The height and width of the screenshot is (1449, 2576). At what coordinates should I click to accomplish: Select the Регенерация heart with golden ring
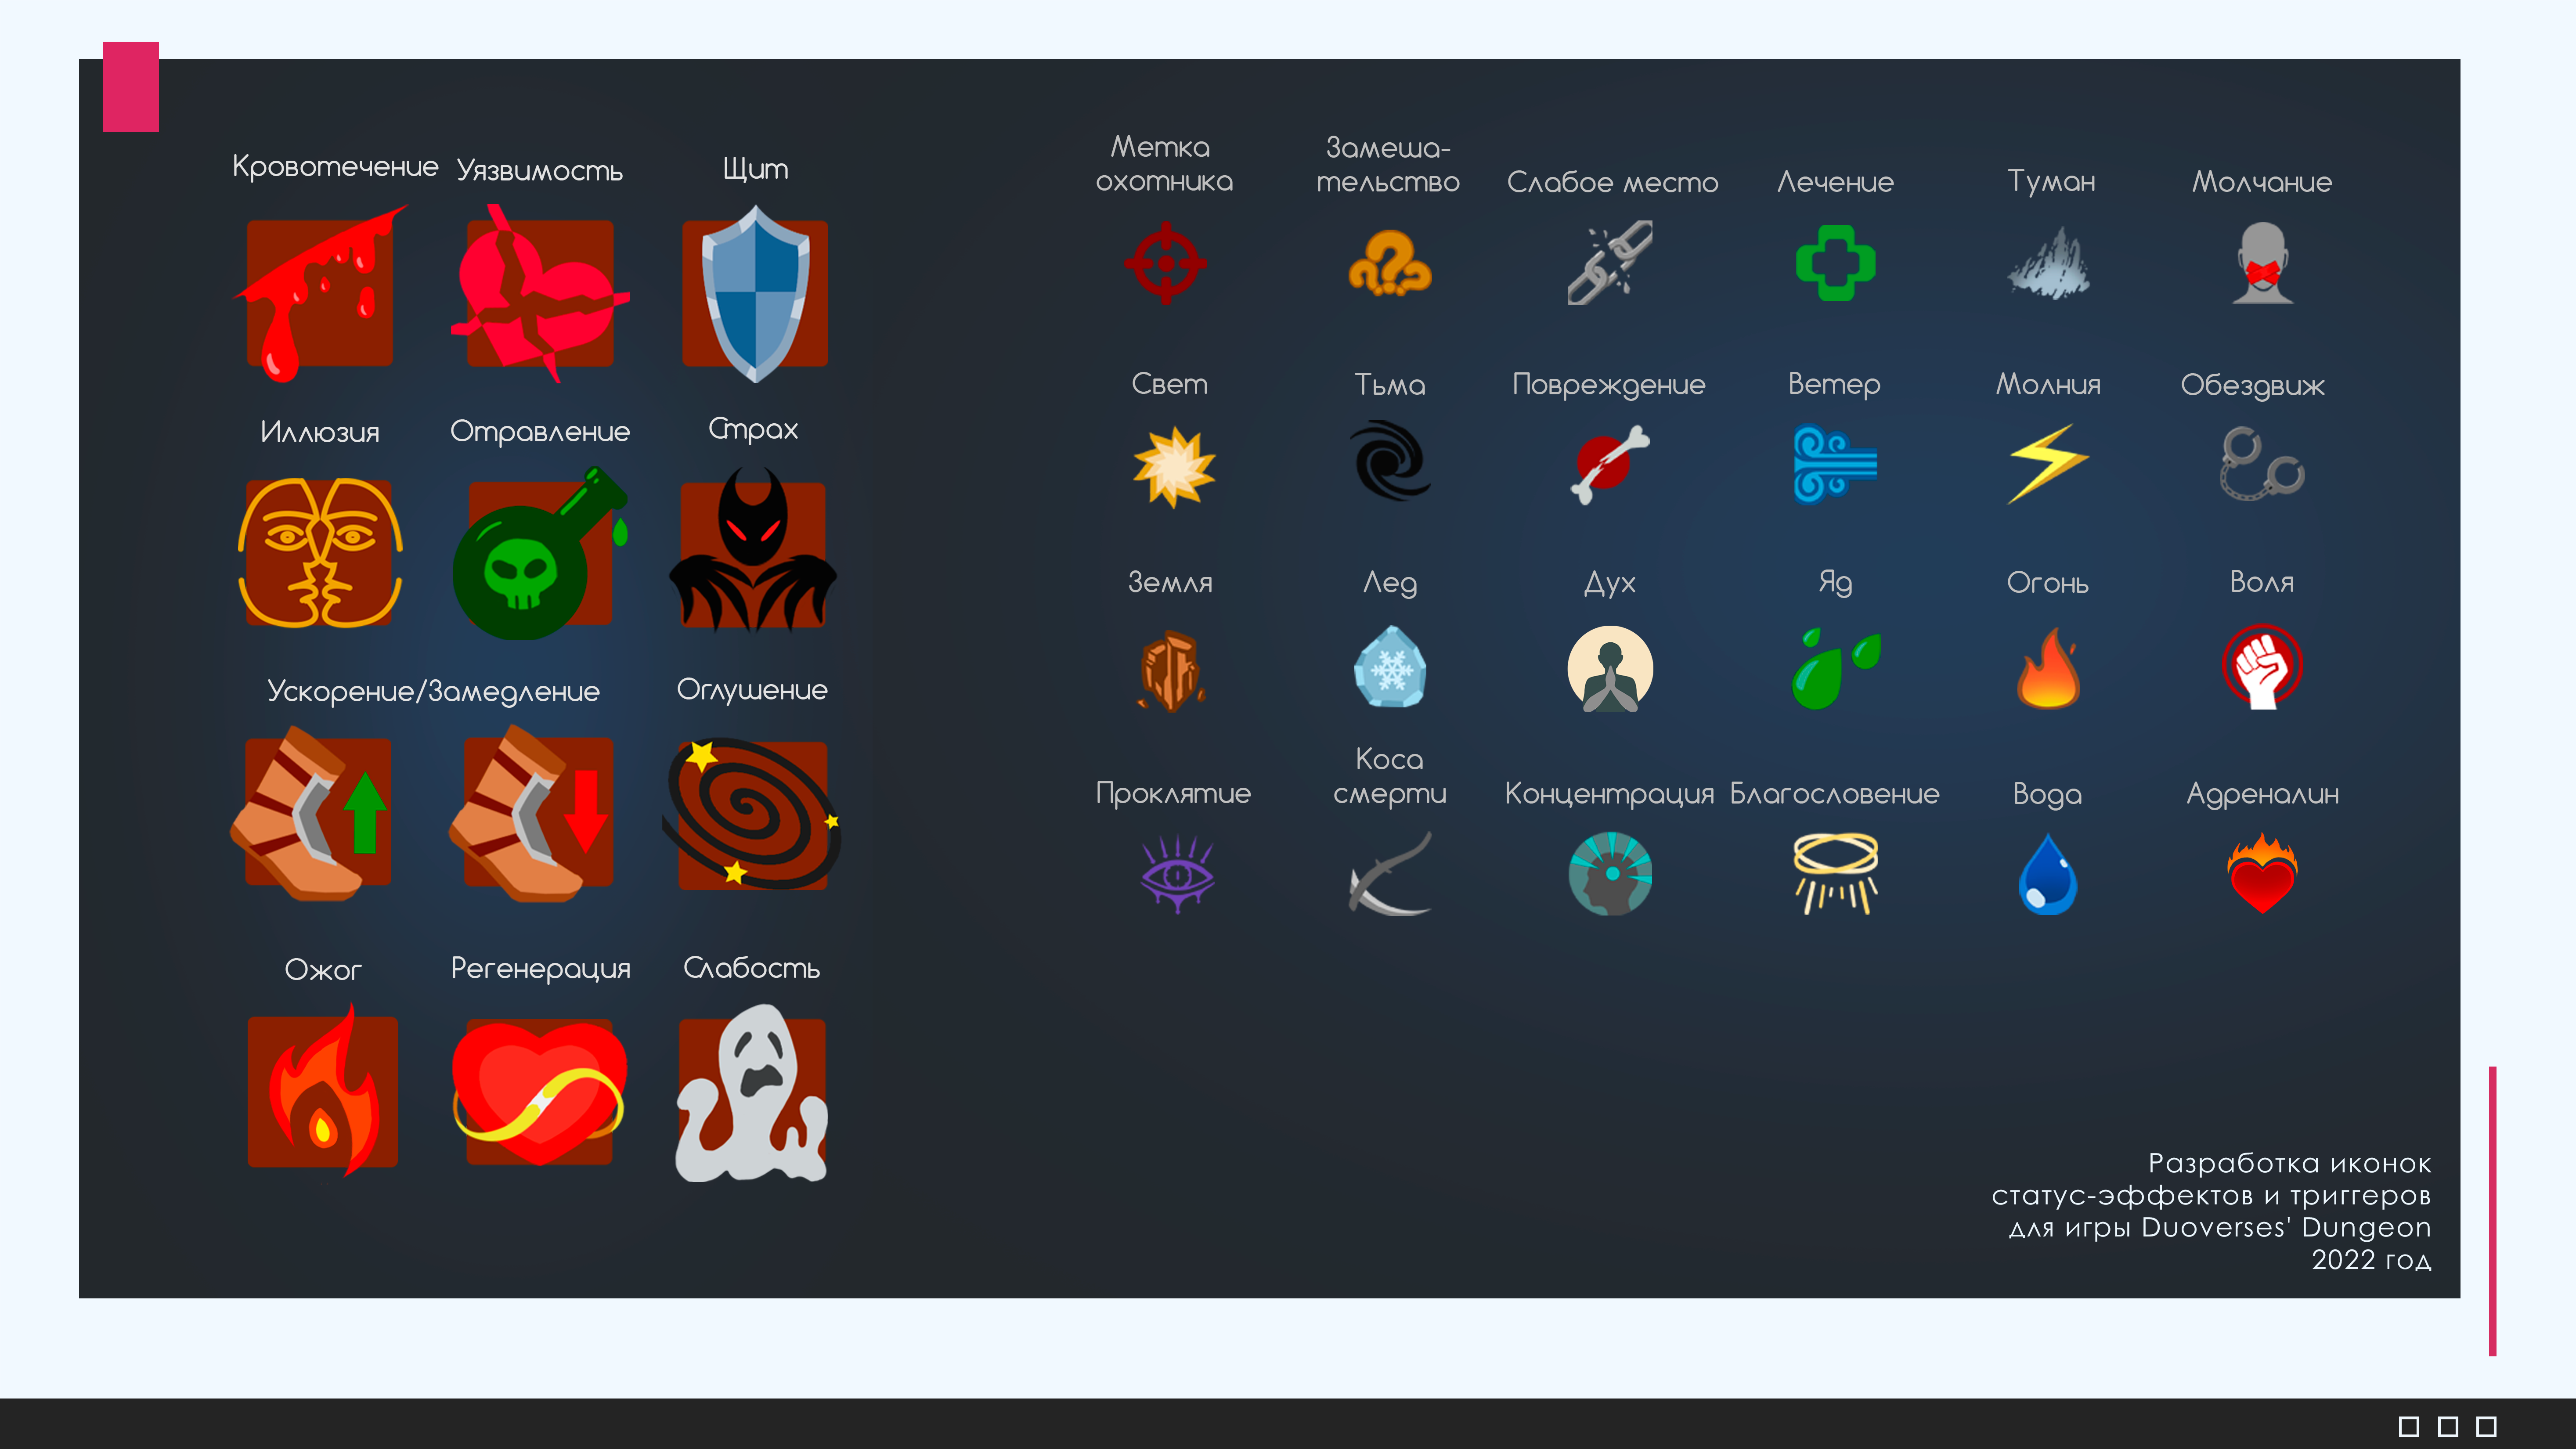tap(540, 1093)
